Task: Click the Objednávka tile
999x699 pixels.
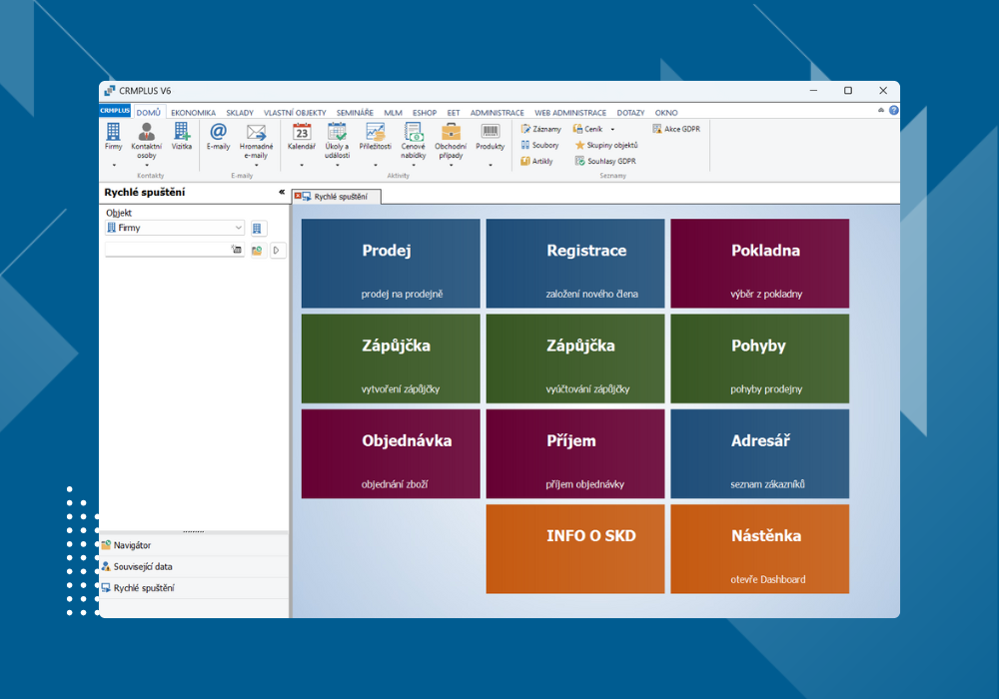Action: click(391, 454)
